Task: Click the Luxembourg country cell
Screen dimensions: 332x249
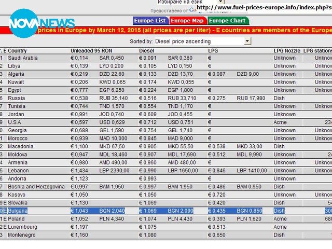Action: pyautogui.click(x=23, y=227)
